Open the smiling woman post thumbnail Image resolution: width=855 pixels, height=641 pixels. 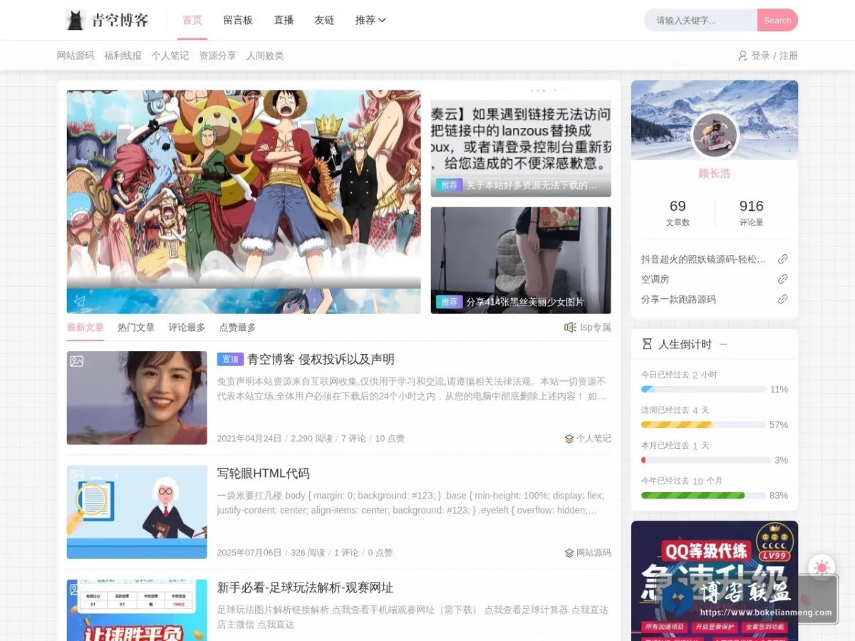pyautogui.click(x=137, y=397)
